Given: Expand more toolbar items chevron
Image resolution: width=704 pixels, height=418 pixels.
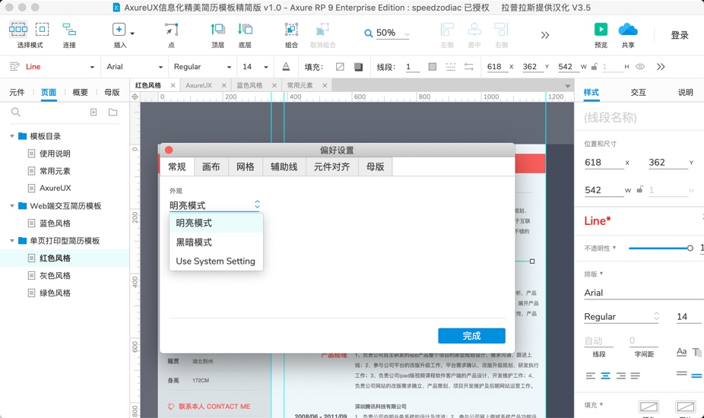Looking at the screenshot, I should click(x=544, y=35).
